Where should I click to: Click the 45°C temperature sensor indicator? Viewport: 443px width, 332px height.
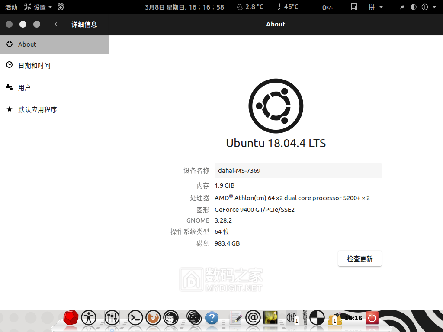click(x=288, y=7)
